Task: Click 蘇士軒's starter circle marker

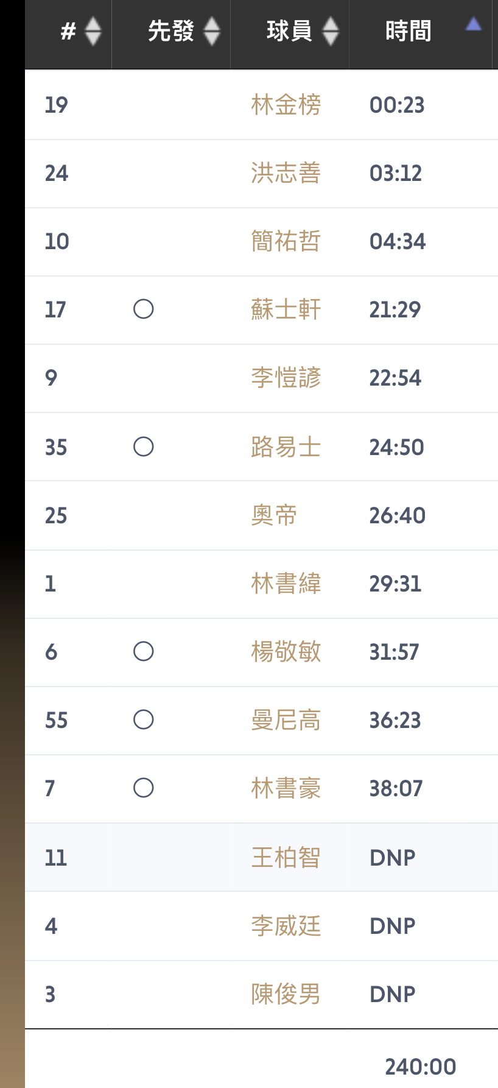Action: [144, 309]
